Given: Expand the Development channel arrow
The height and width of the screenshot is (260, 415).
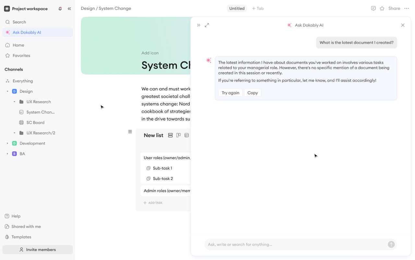Looking at the screenshot, I should pyautogui.click(x=7, y=143).
